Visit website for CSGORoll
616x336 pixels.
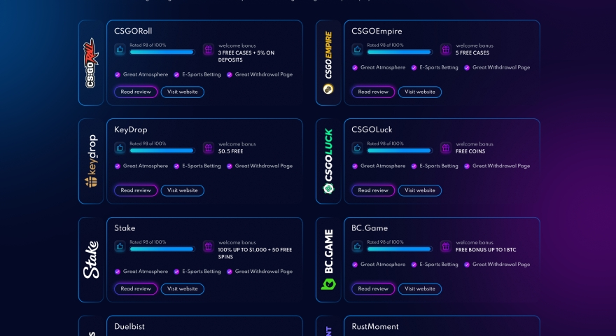tap(182, 92)
